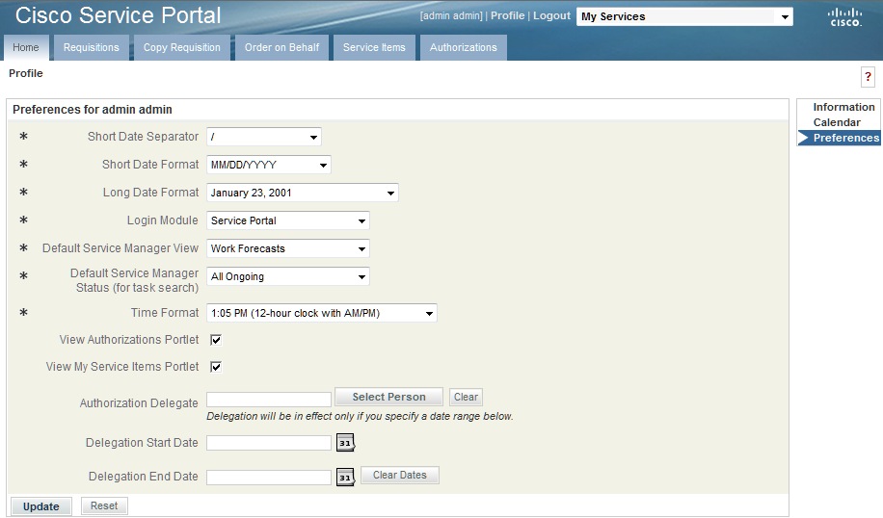Open the Requisitions tab
Viewport: 883px width, 518px height.
(92, 48)
